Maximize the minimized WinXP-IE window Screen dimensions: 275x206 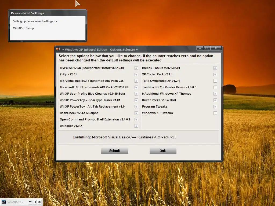coord(35,202)
